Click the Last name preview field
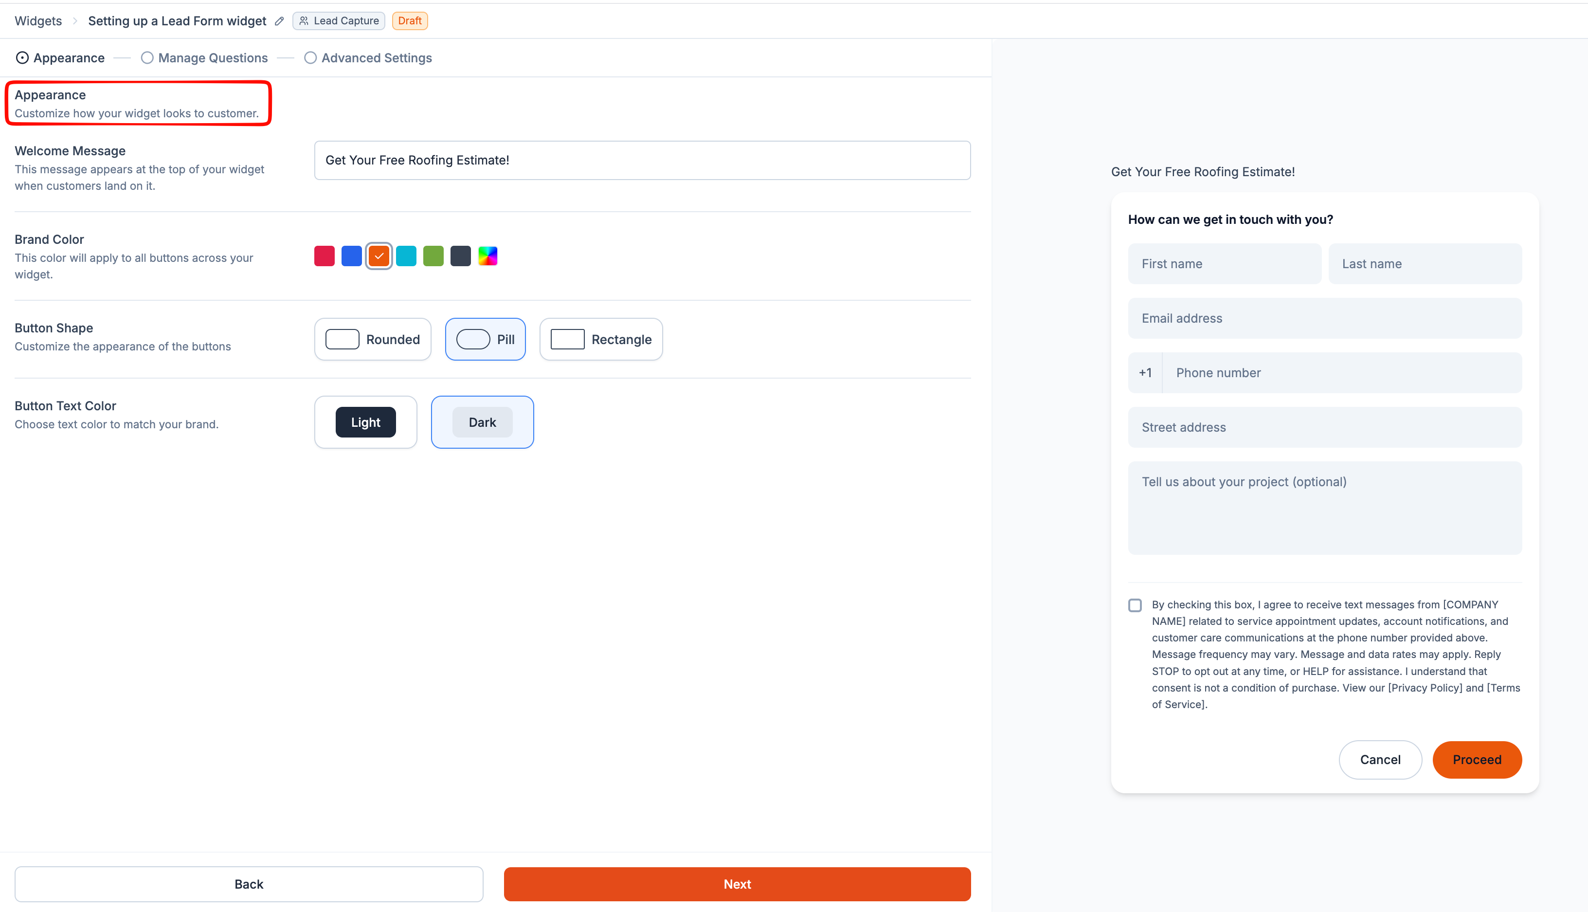This screenshot has width=1588, height=912. (1425, 264)
